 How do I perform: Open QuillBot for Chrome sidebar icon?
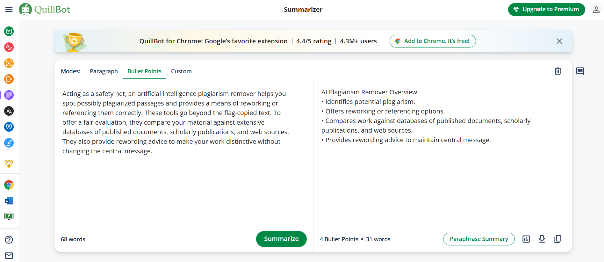point(9,185)
